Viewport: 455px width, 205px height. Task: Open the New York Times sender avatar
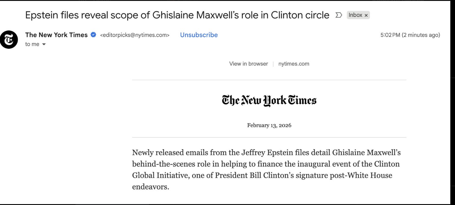point(9,40)
